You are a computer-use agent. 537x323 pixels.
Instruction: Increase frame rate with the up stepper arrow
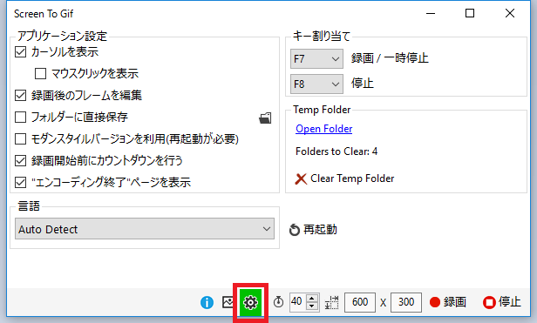(312, 298)
